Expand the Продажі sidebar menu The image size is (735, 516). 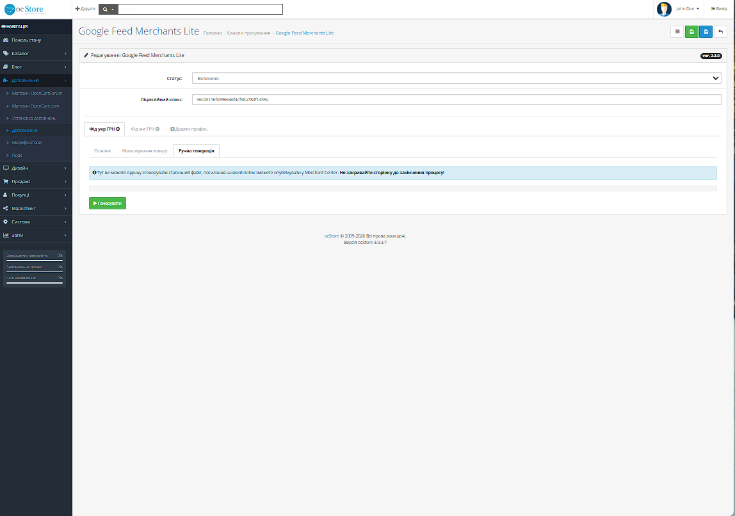click(36, 182)
